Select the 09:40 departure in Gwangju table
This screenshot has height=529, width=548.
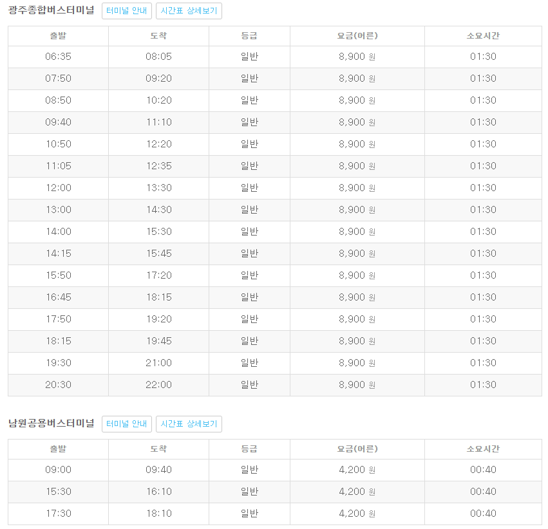(x=59, y=122)
